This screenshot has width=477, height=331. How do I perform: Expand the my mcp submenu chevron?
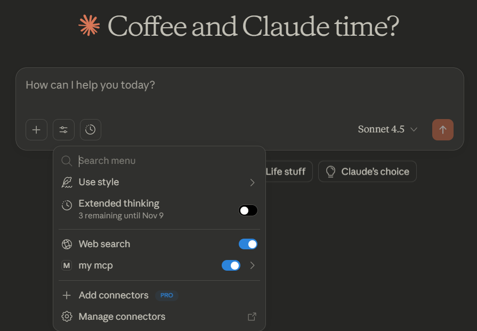pos(253,265)
